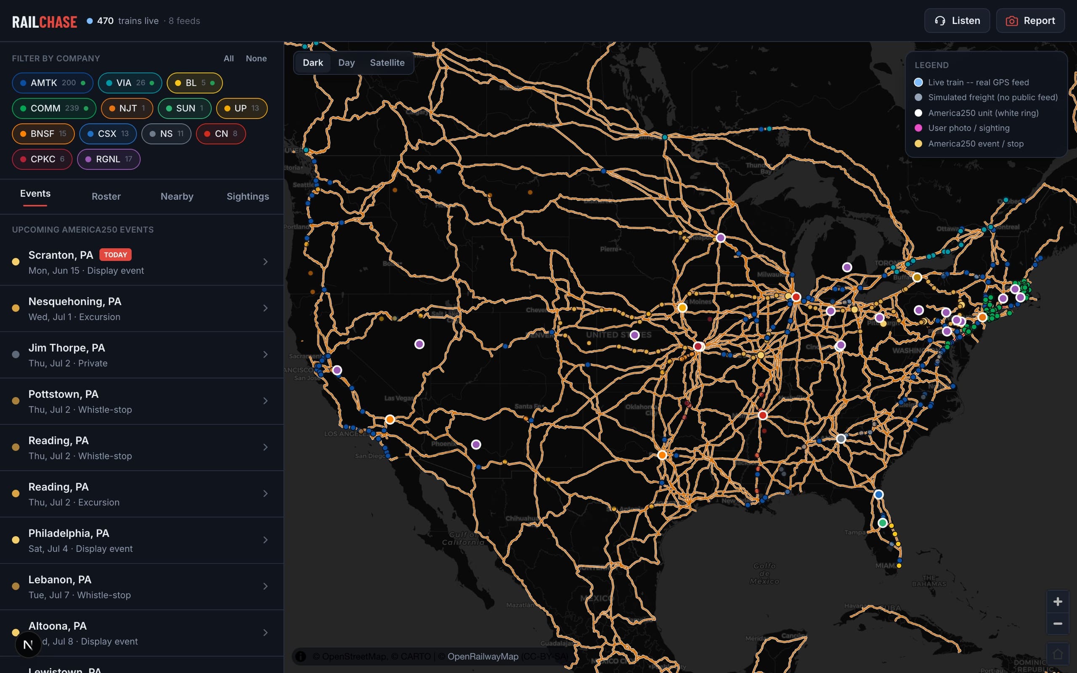Click the red marker at Chicago

click(796, 297)
